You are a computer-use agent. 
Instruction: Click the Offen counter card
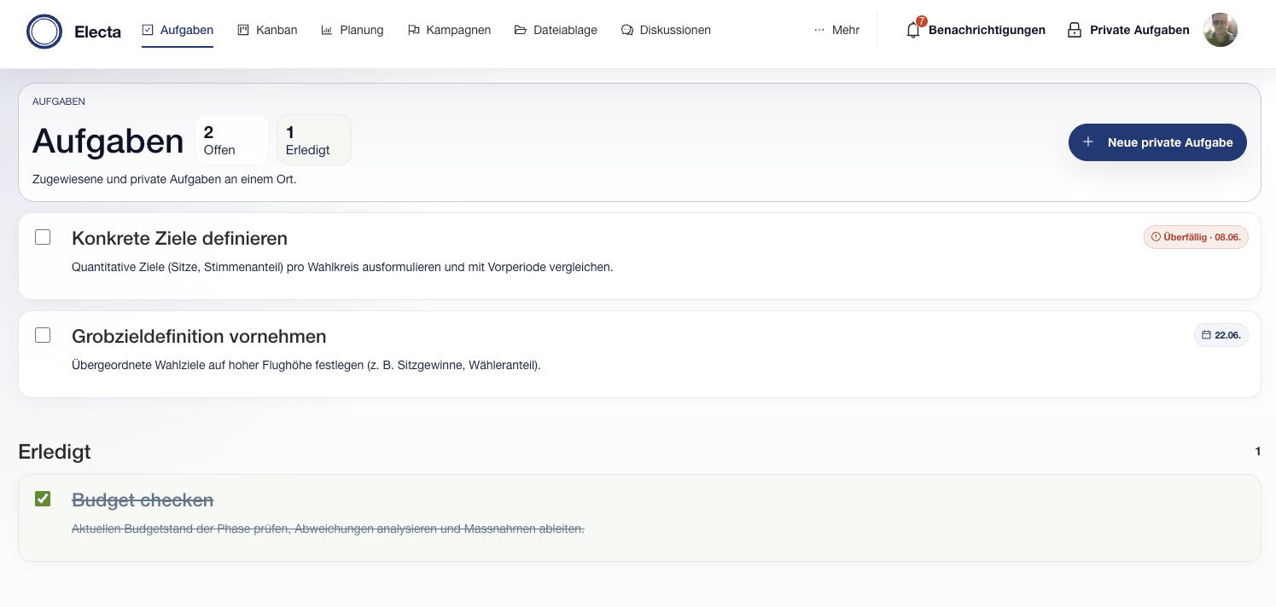(x=232, y=140)
